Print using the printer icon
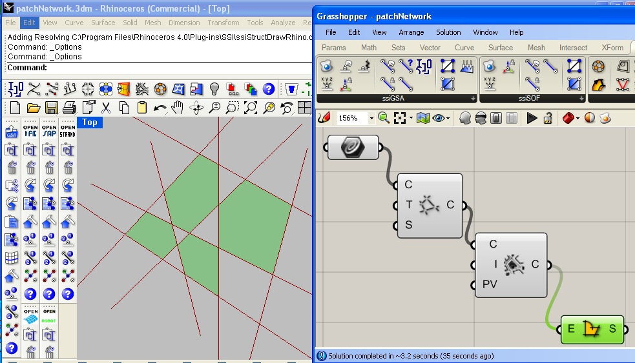This screenshot has height=363, width=635. click(70, 108)
